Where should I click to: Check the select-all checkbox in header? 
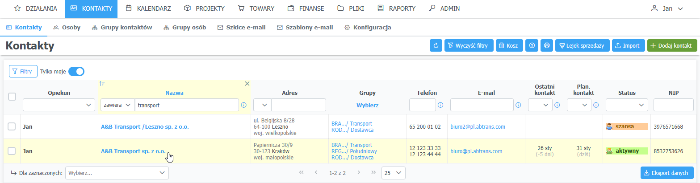point(13,97)
